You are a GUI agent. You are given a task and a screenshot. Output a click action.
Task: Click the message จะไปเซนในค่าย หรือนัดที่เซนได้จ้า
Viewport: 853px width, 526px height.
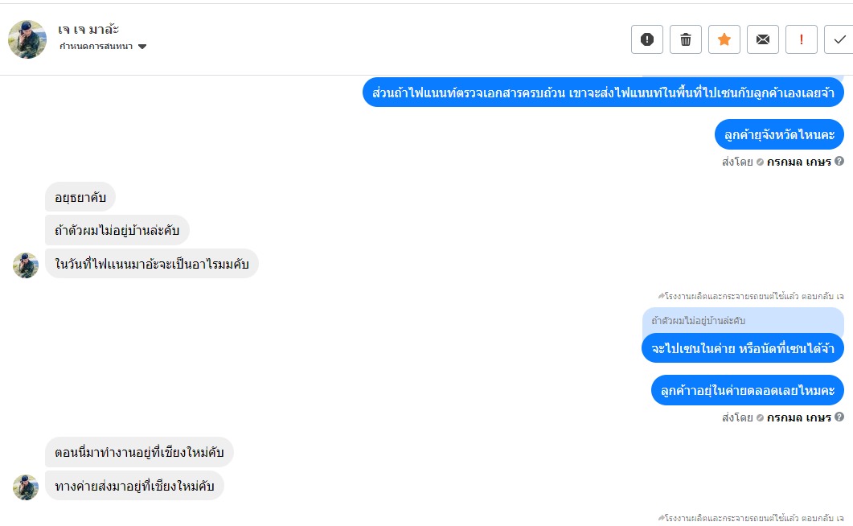[x=743, y=348]
